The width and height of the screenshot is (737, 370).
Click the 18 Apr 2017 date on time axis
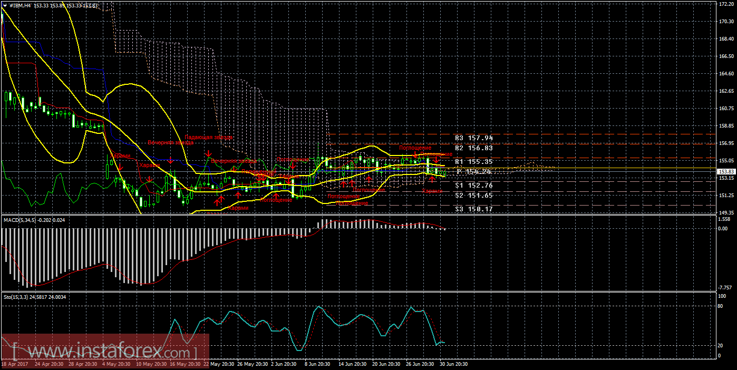click(14, 364)
